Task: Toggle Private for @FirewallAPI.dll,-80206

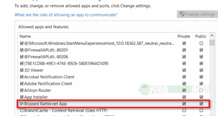Action: [184, 57]
